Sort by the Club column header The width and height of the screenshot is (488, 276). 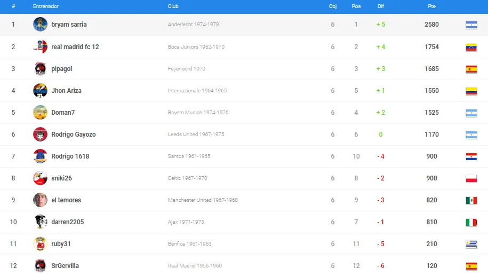[173, 6]
